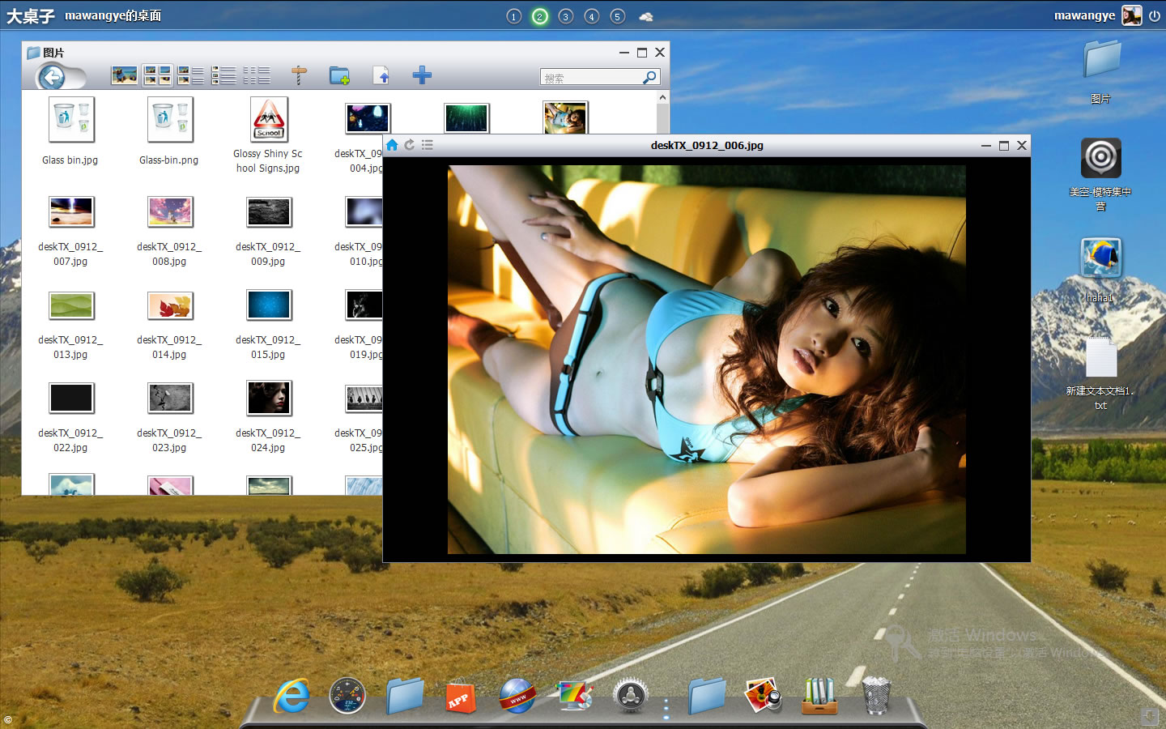Image resolution: width=1166 pixels, height=729 pixels.
Task: Select deskTX_0912_013.jpg thumbnail
Action: (x=71, y=305)
